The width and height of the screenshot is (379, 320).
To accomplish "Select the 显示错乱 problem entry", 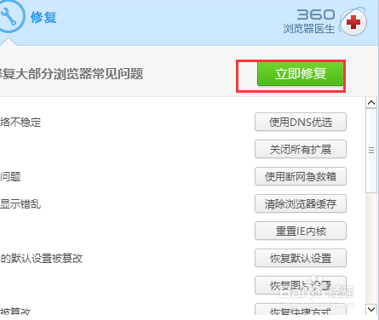I will 20,204.
